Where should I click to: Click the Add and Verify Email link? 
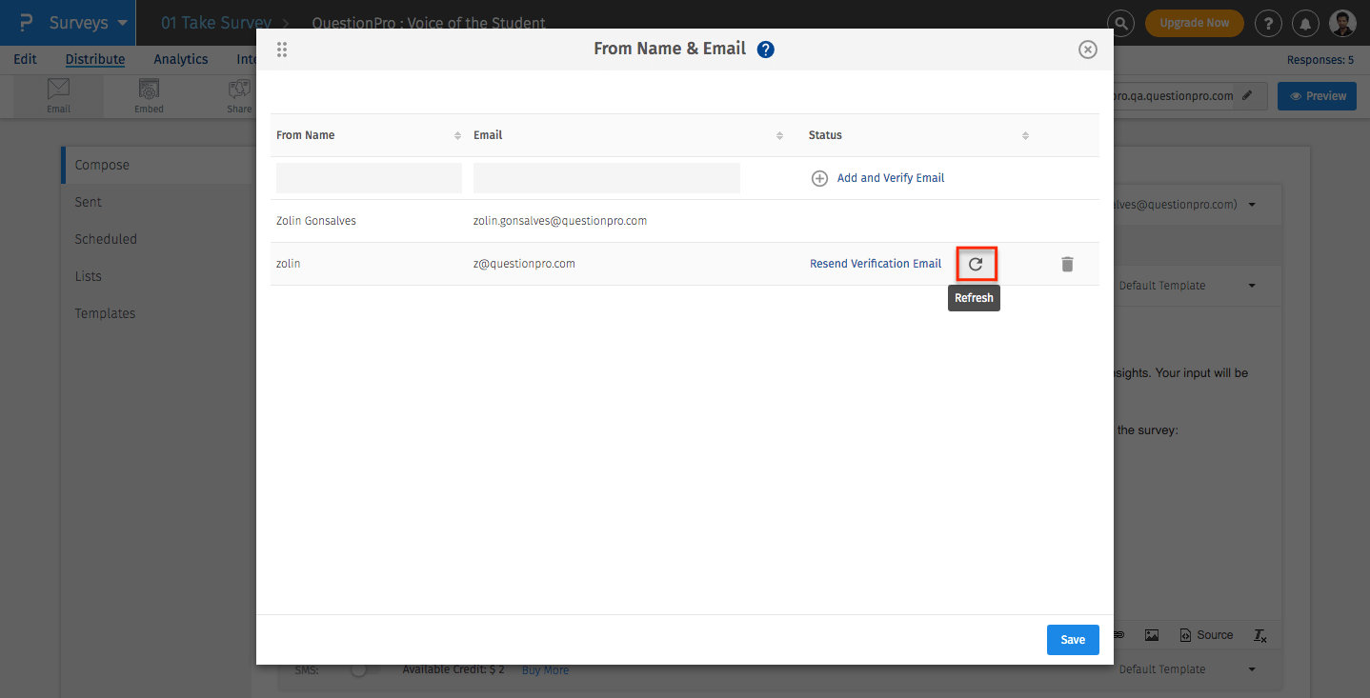[x=891, y=178]
